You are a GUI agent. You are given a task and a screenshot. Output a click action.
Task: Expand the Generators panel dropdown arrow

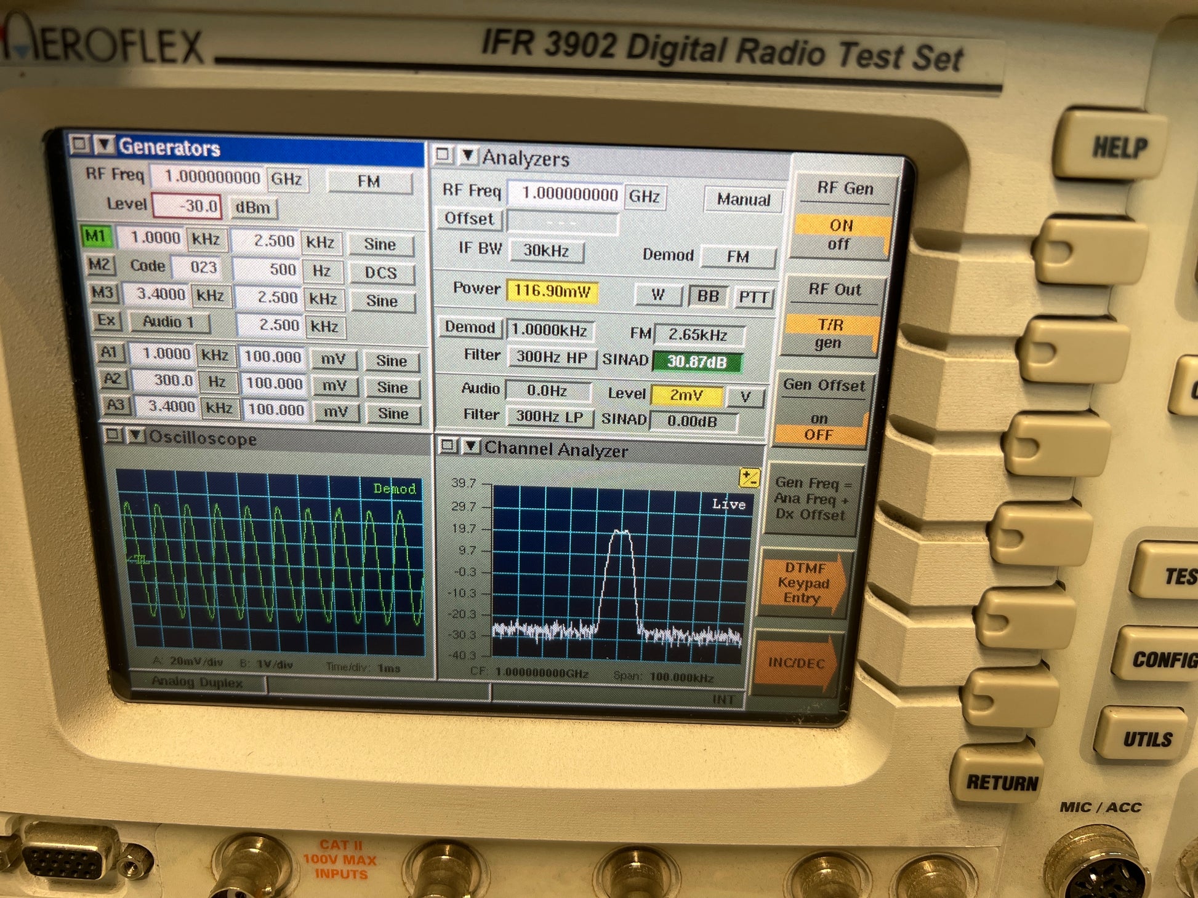click(x=104, y=145)
